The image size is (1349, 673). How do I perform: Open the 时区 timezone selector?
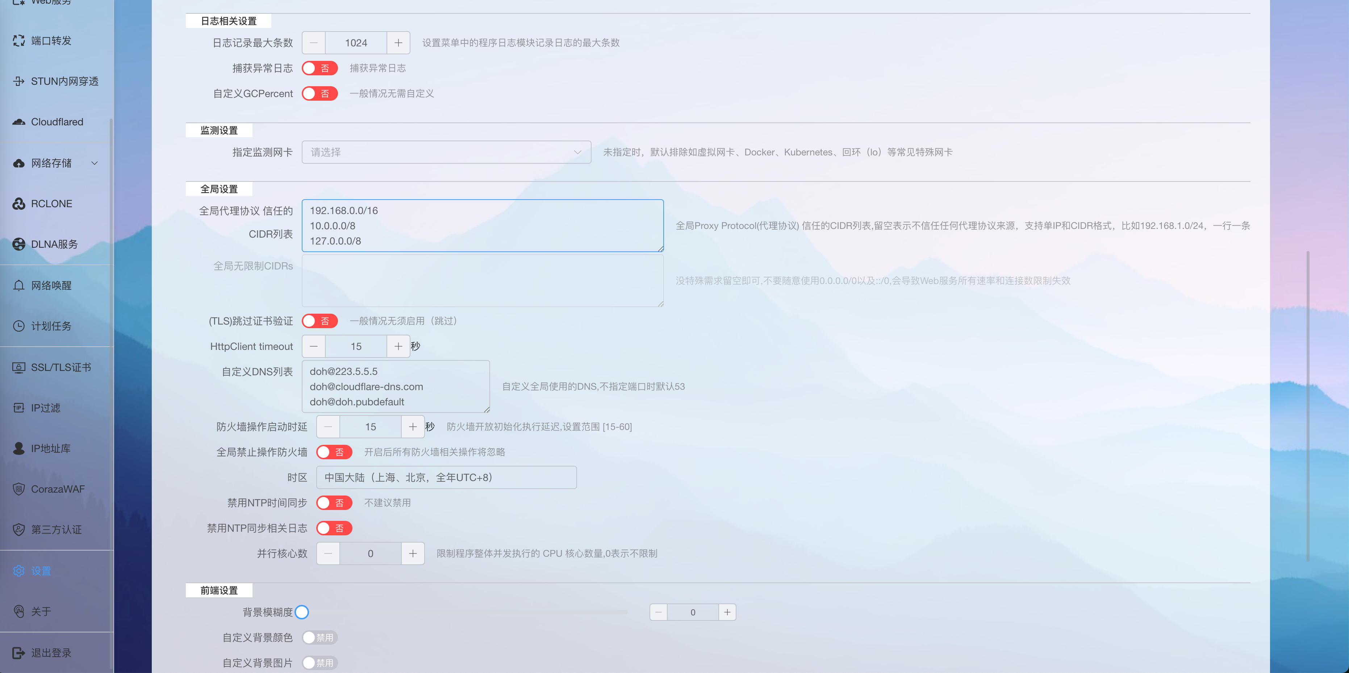pos(446,478)
